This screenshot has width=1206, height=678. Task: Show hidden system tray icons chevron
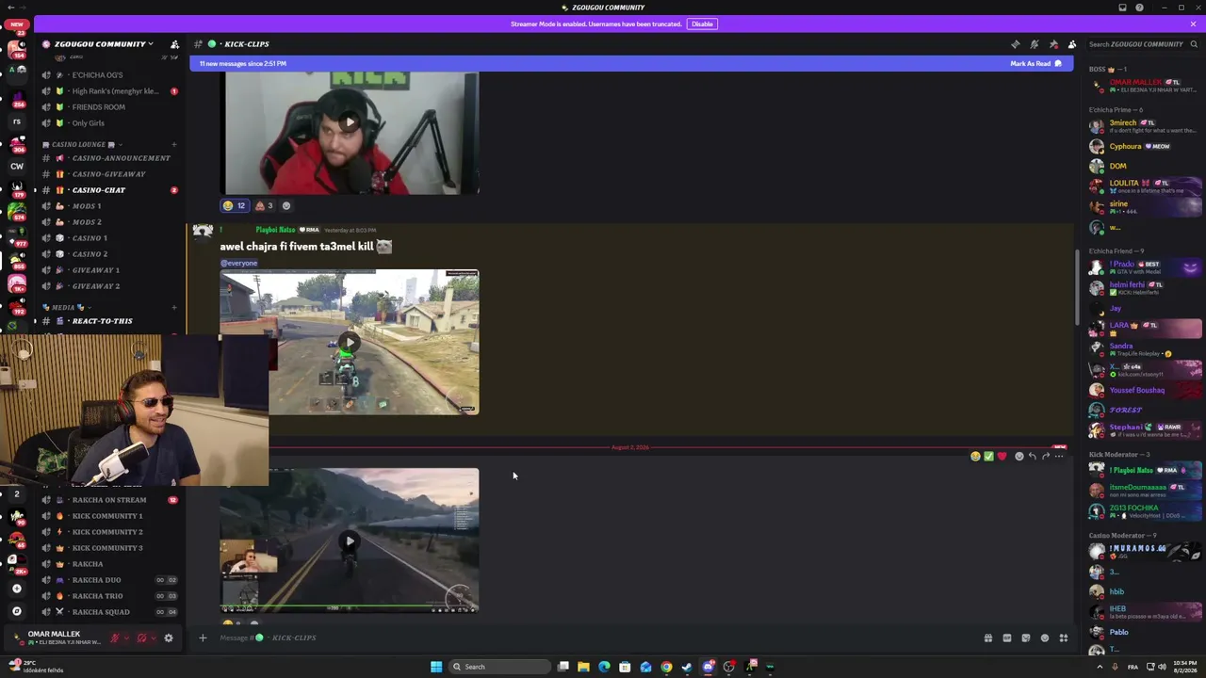1100,667
